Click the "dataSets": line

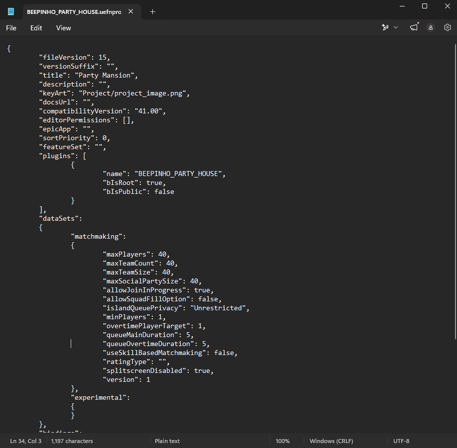pos(61,219)
